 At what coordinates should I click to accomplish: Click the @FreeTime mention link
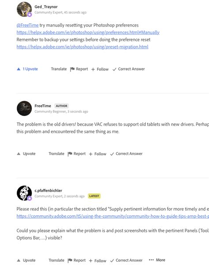pyautogui.click(x=28, y=25)
